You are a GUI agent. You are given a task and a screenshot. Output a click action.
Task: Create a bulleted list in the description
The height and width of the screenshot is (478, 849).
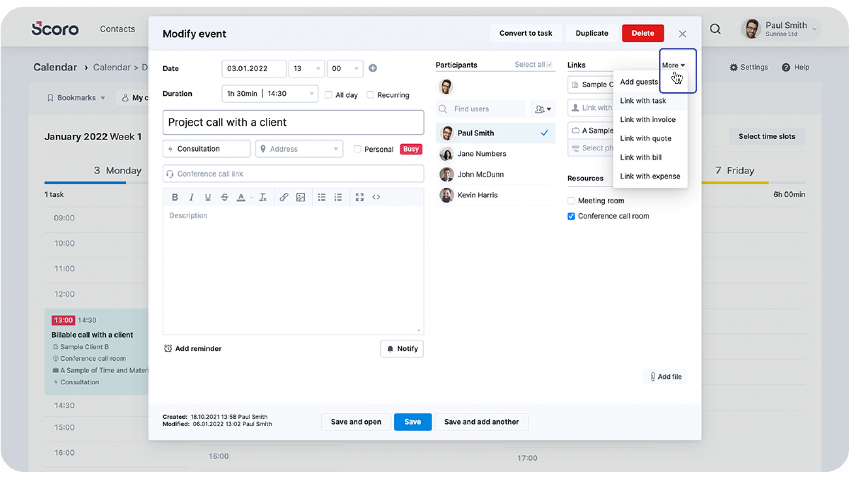pyautogui.click(x=322, y=197)
